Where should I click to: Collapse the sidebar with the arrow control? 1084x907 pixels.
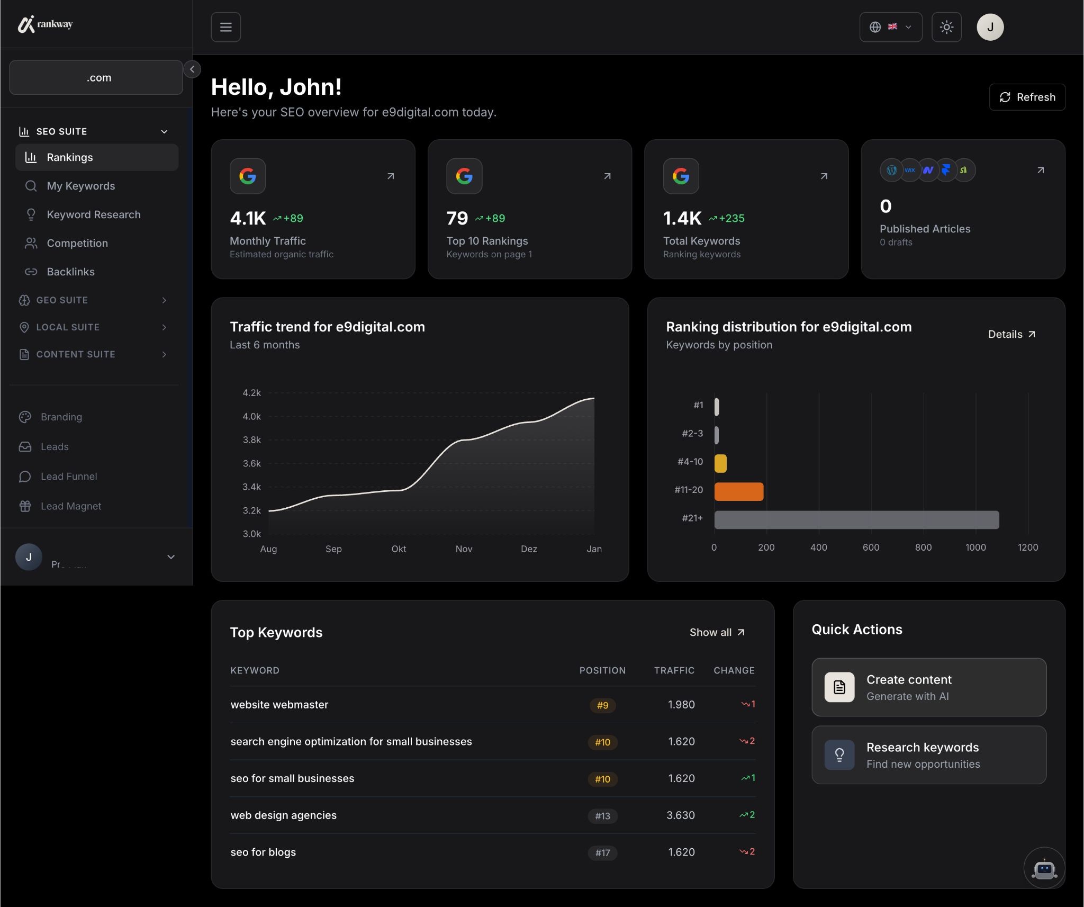(x=192, y=69)
